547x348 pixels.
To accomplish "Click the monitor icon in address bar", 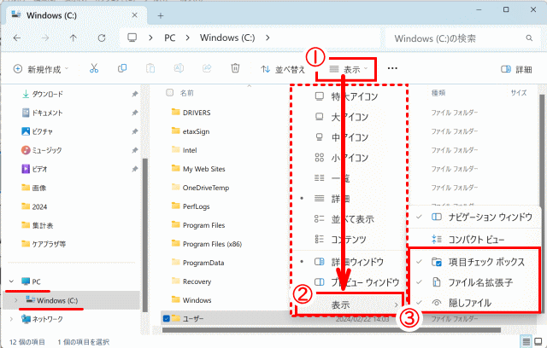I will (x=132, y=38).
